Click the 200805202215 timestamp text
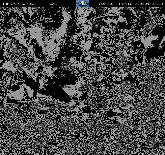165x155 pixels. pyautogui.click(x=149, y=4)
